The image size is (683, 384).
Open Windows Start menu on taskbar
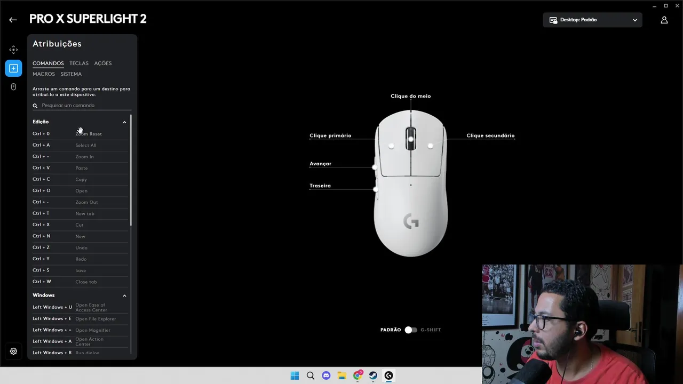(x=295, y=375)
